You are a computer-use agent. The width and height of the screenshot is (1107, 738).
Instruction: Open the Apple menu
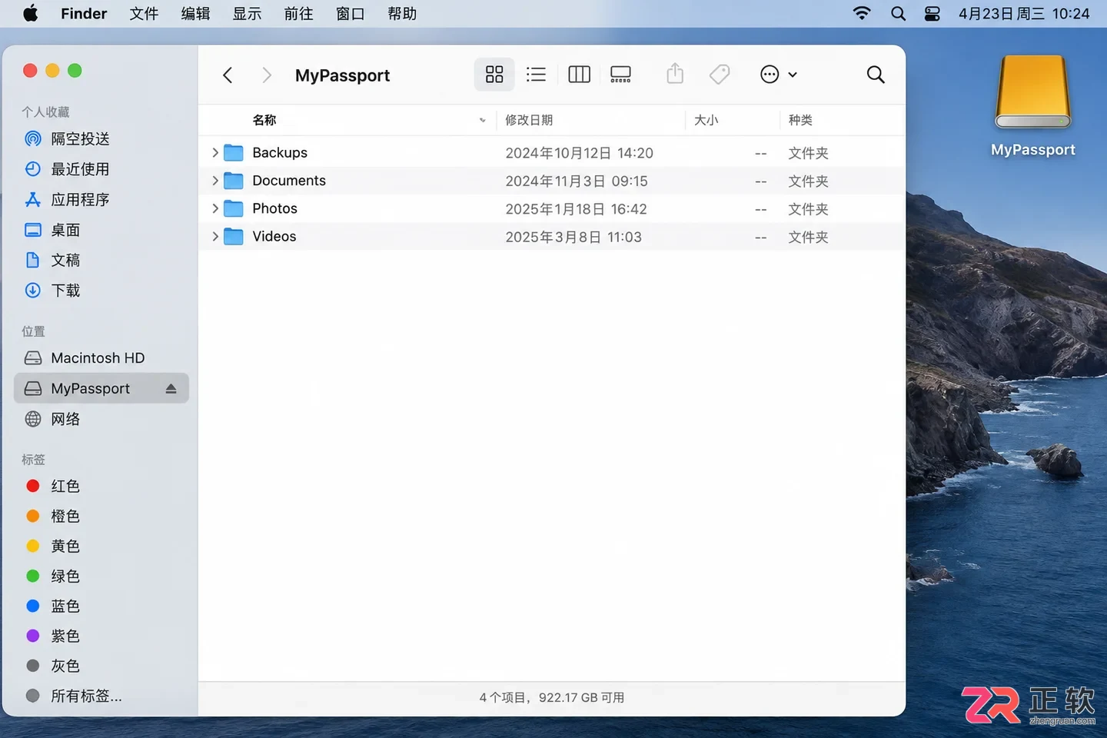point(31,14)
